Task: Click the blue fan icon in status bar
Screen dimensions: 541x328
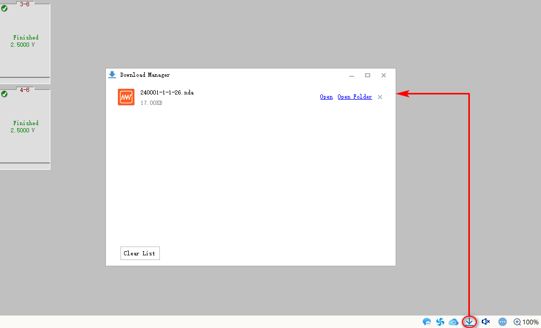Action: [440, 322]
